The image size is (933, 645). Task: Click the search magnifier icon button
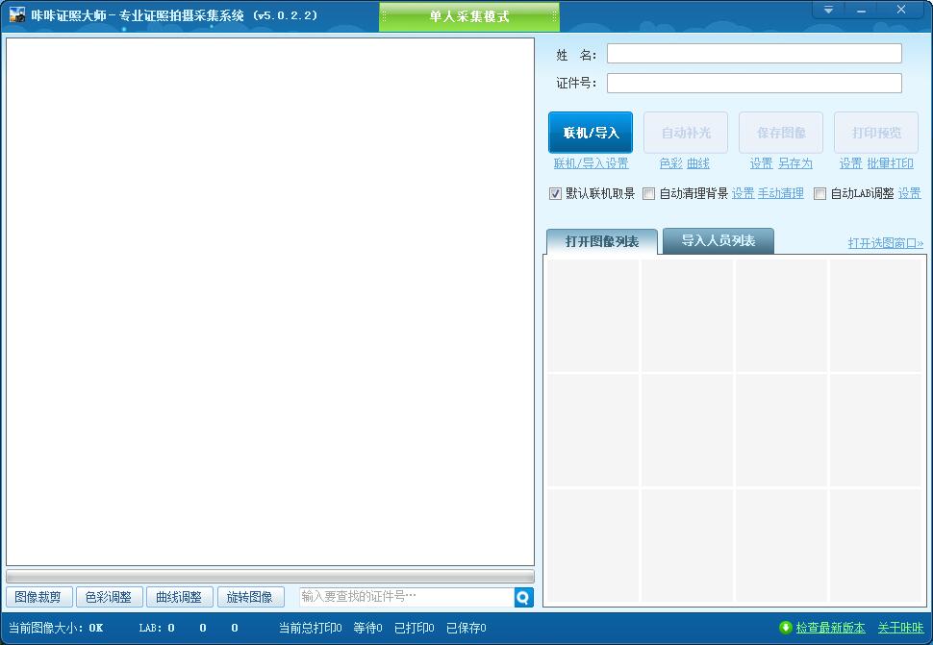[x=523, y=597]
